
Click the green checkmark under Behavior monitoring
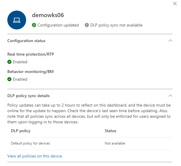[9, 79]
